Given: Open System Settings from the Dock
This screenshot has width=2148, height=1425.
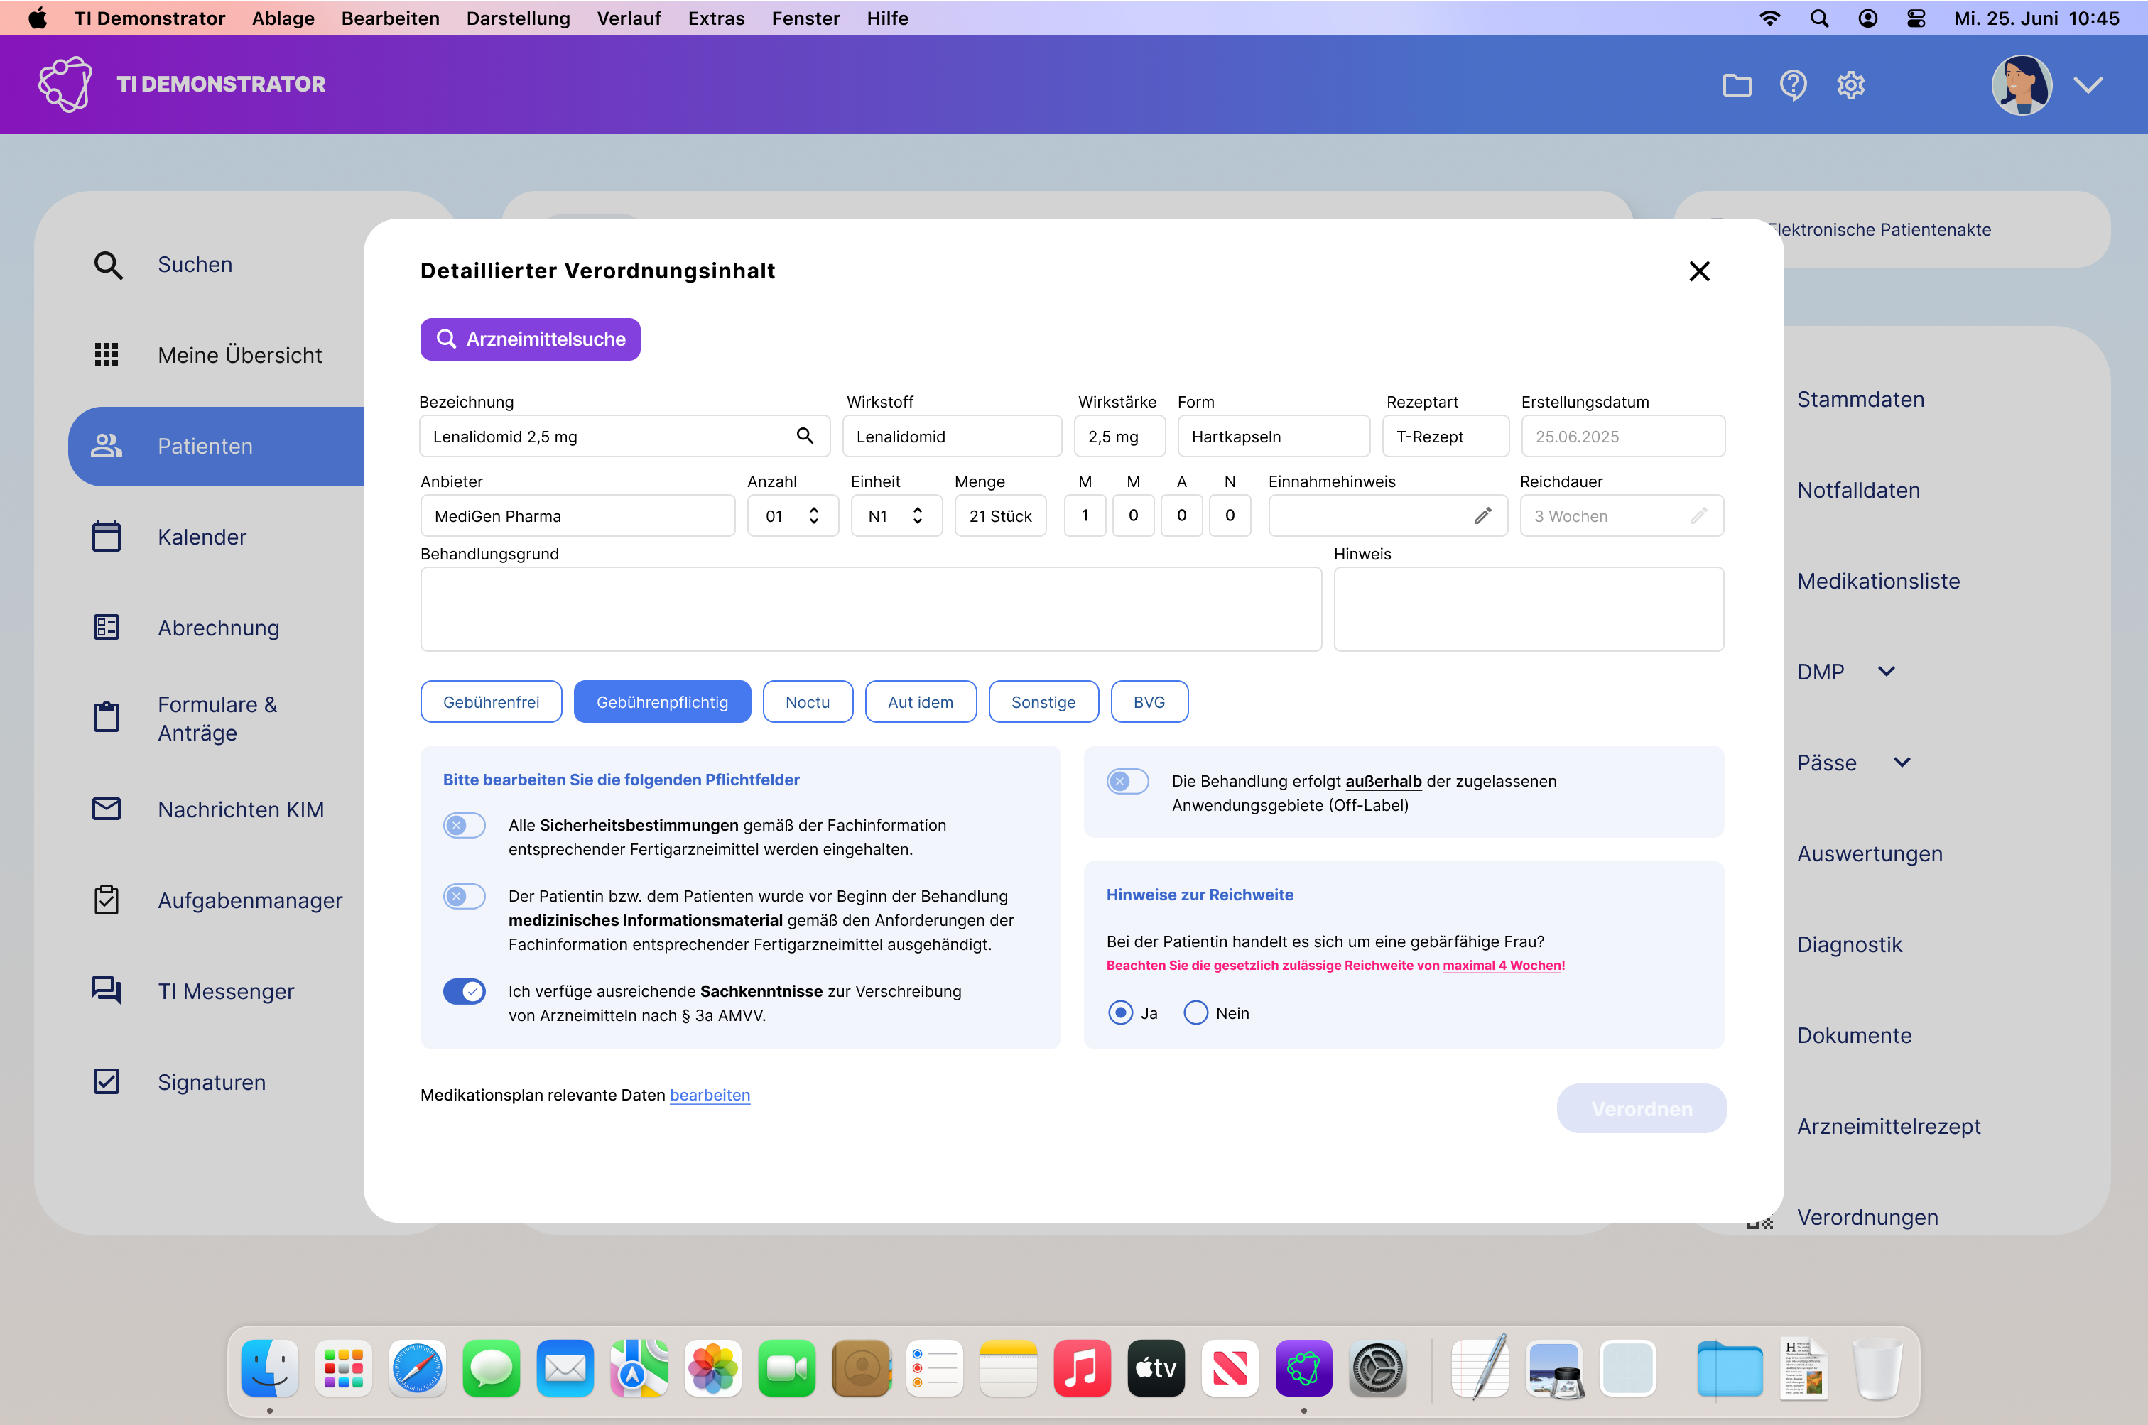Looking at the screenshot, I should pyautogui.click(x=1377, y=1367).
